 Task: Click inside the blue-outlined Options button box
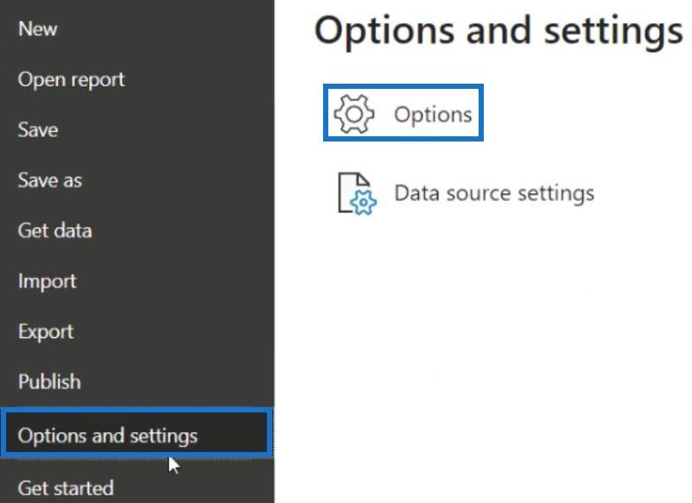pos(403,113)
